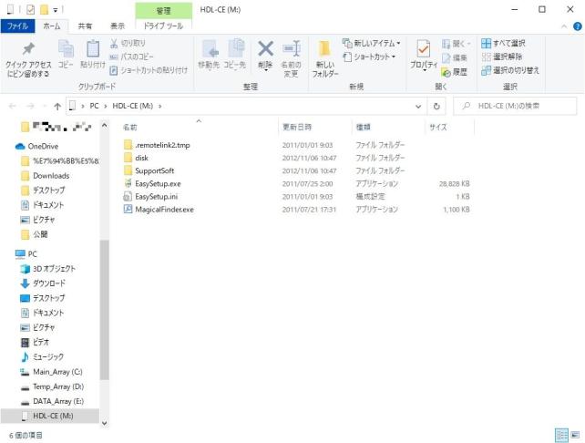Select the disk folder

pos(141,158)
